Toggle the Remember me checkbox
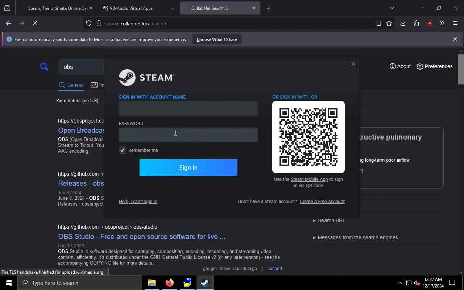The image size is (464, 290). click(123, 150)
